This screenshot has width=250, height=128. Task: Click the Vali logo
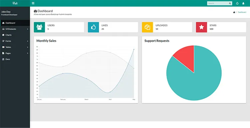click(15, 3)
